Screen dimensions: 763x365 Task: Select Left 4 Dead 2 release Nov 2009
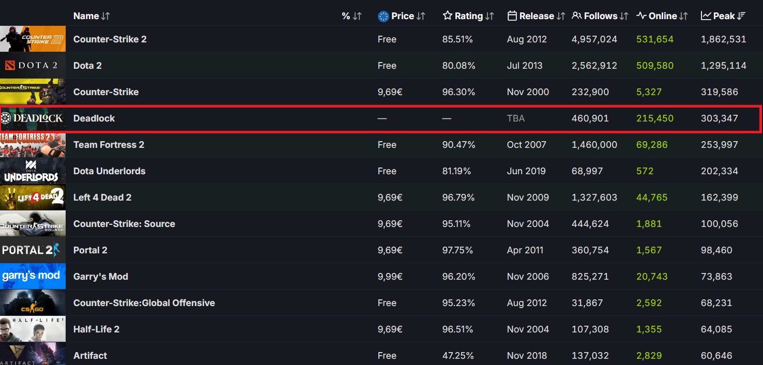pyautogui.click(x=528, y=197)
